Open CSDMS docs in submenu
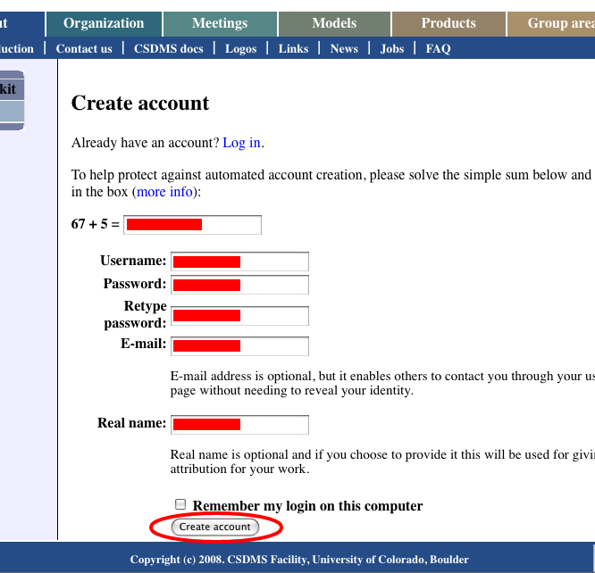The width and height of the screenshot is (595, 573). point(169,49)
